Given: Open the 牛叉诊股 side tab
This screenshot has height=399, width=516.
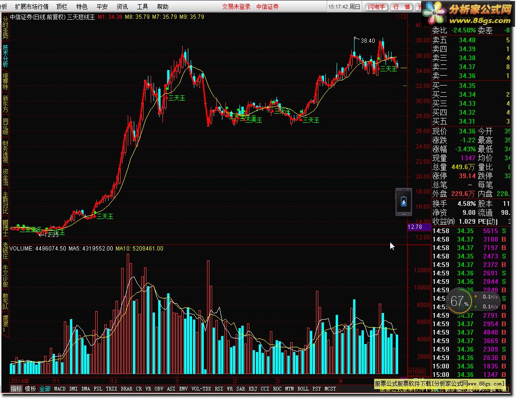Looking at the screenshot, I should [x=5, y=276].
